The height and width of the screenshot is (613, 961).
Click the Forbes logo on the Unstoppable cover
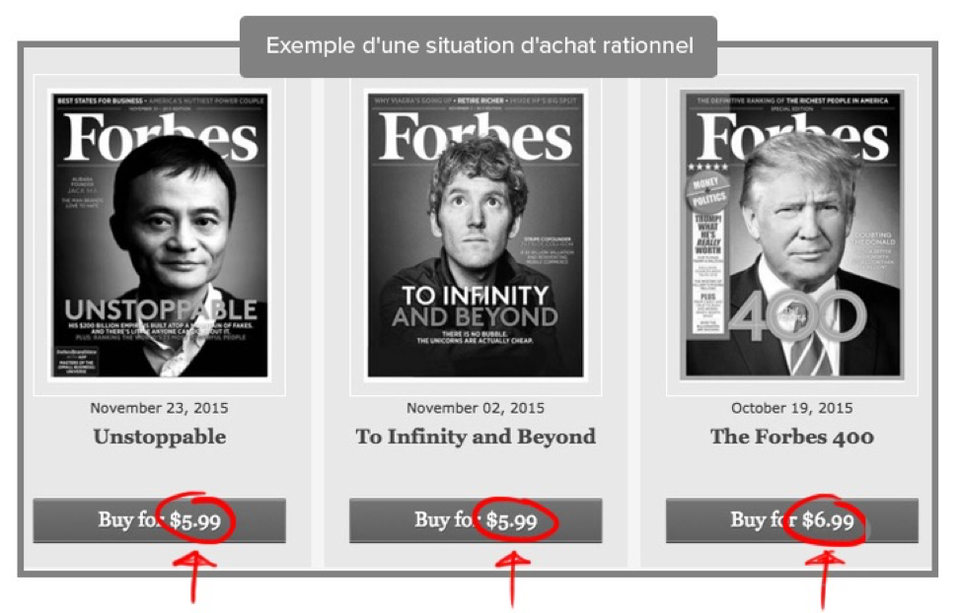(x=161, y=138)
